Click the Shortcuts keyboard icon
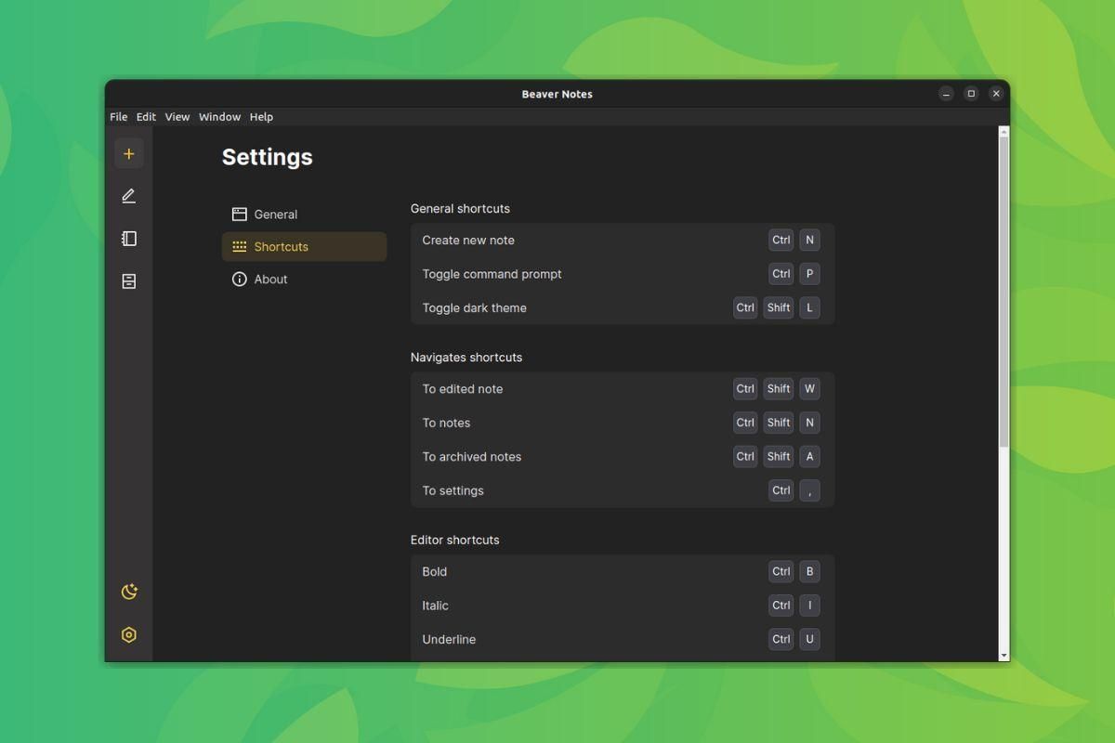This screenshot has height=743, width=1115. tap(241, 246)
